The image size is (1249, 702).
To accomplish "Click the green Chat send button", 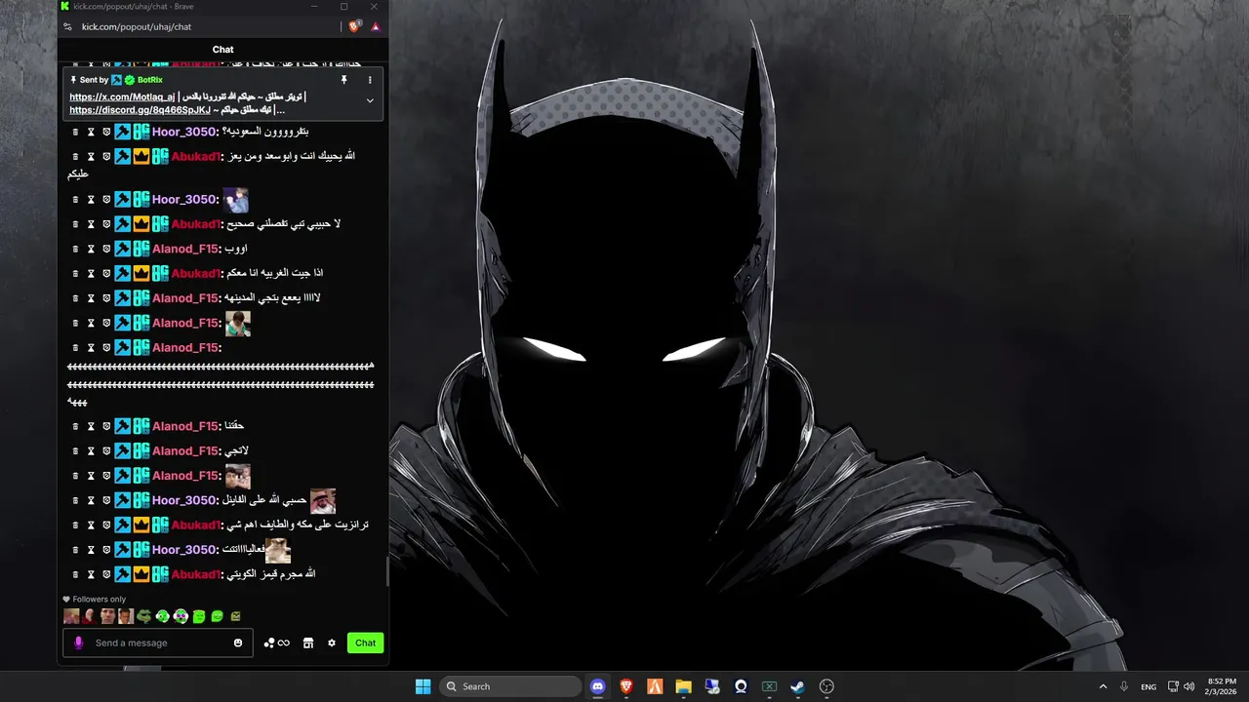I will tap(365, 643).
